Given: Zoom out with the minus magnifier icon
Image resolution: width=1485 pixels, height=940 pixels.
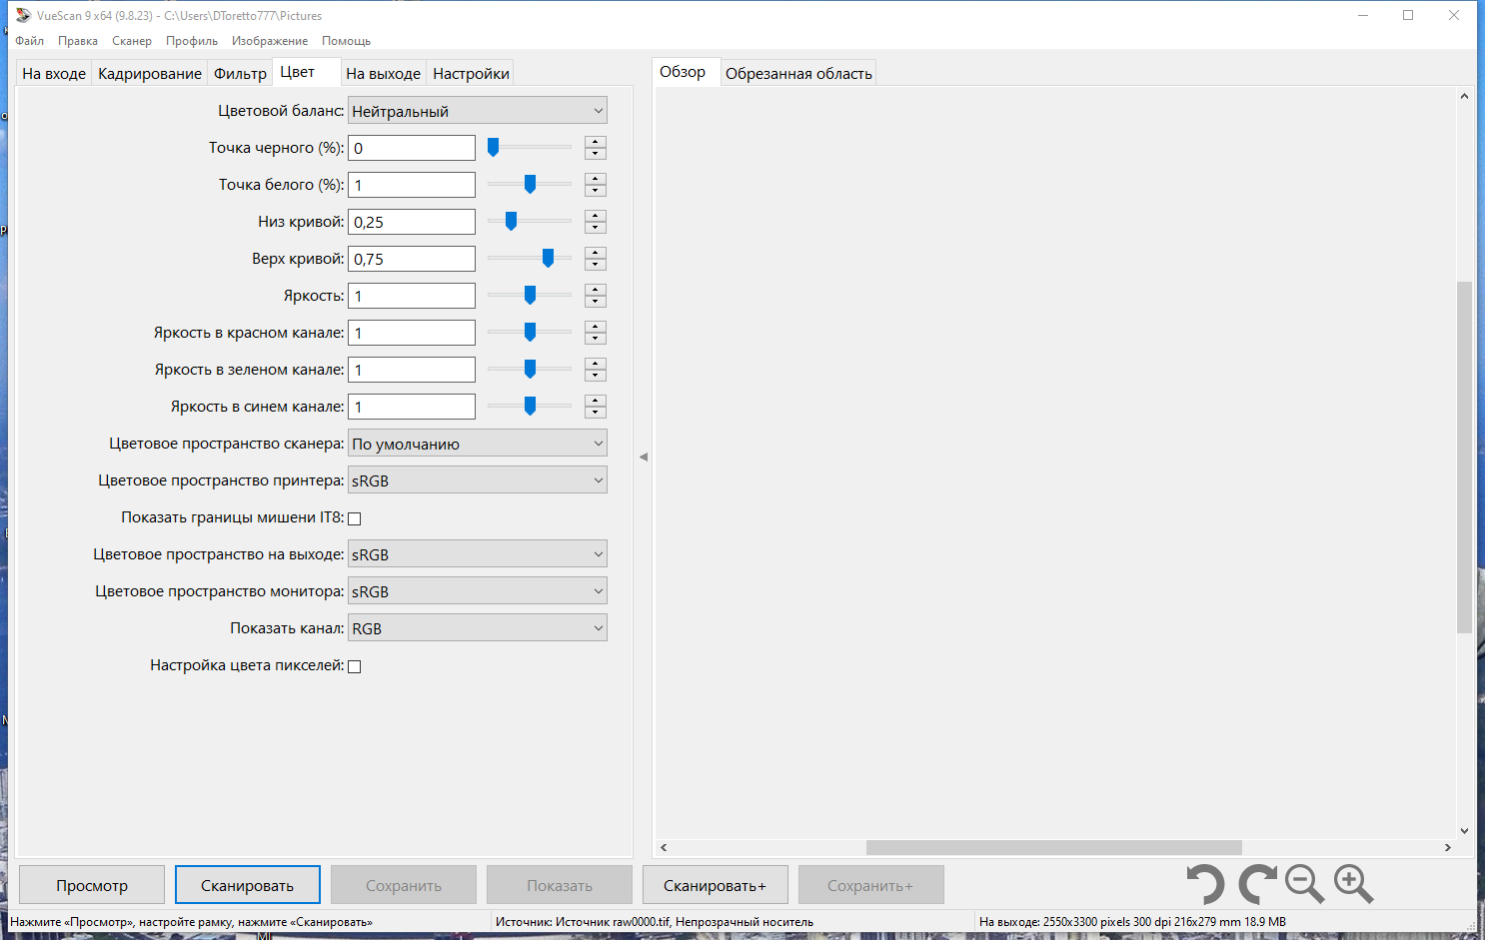Looking at the screenshot, I should click(1304, 884).
